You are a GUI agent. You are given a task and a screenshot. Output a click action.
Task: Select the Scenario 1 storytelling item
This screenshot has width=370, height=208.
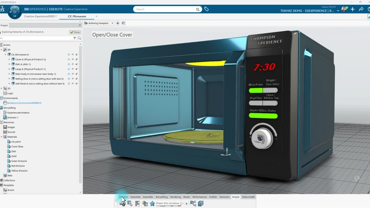pyautogui.click(x=13, y=117)
